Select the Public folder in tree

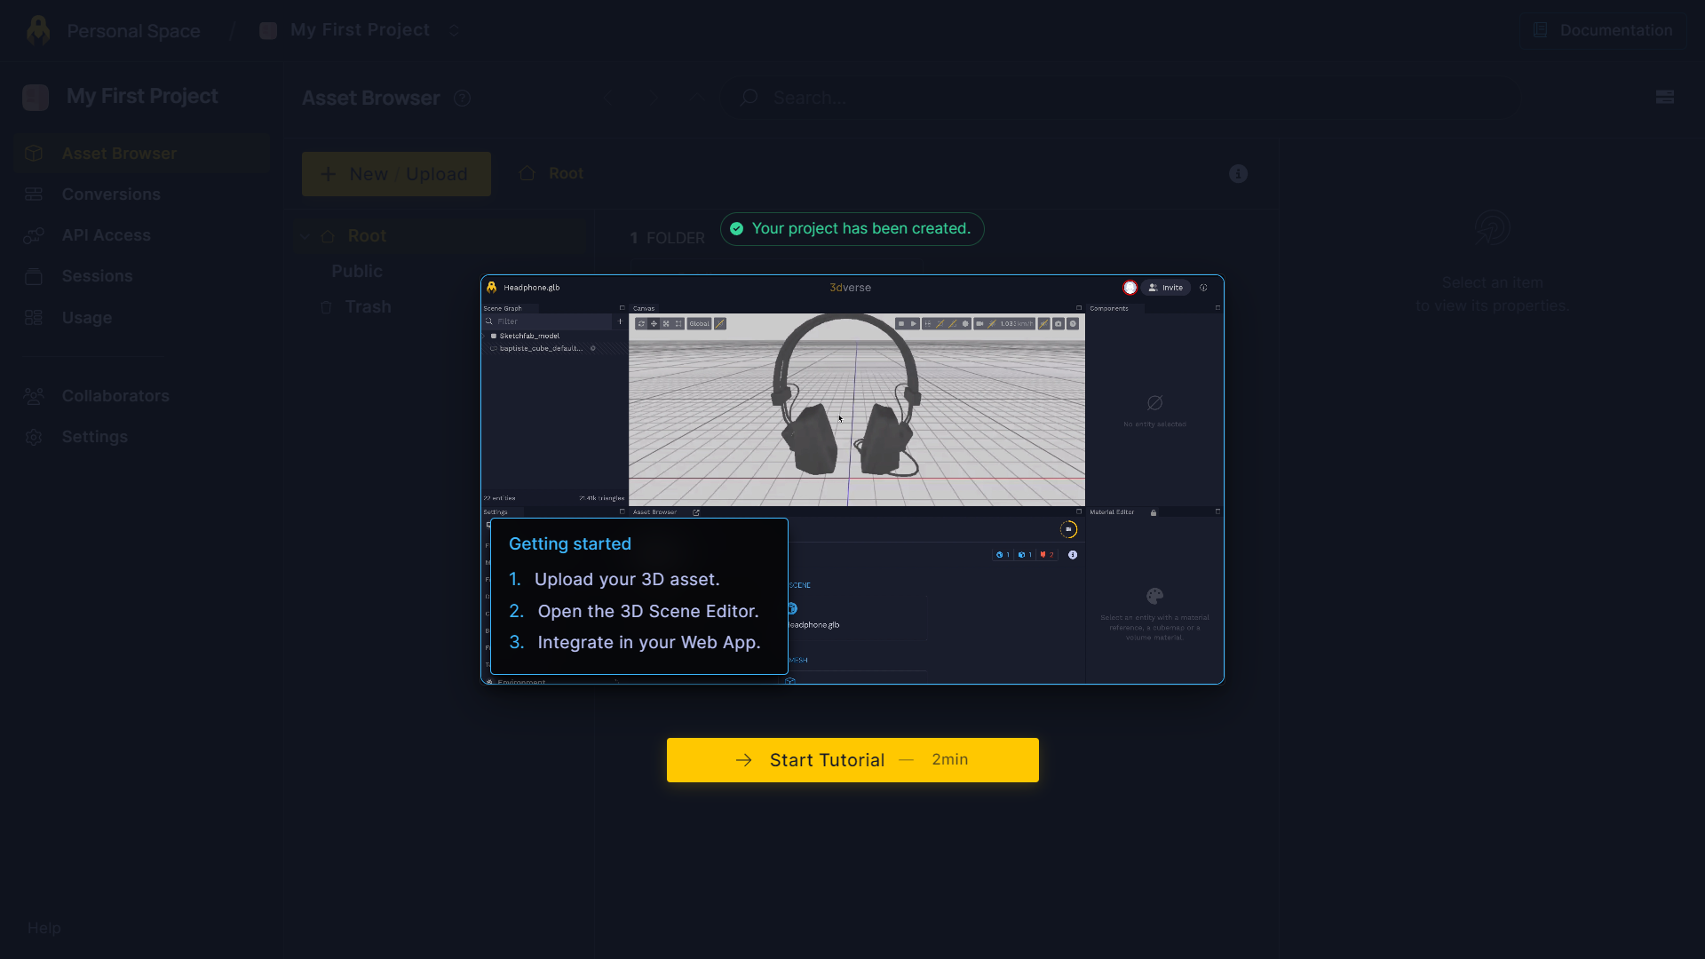[357, 272]
